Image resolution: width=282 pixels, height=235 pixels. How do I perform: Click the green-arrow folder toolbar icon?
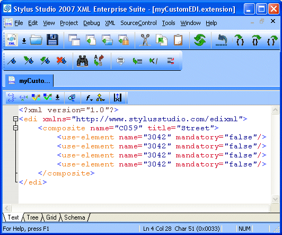click(107, 40)
